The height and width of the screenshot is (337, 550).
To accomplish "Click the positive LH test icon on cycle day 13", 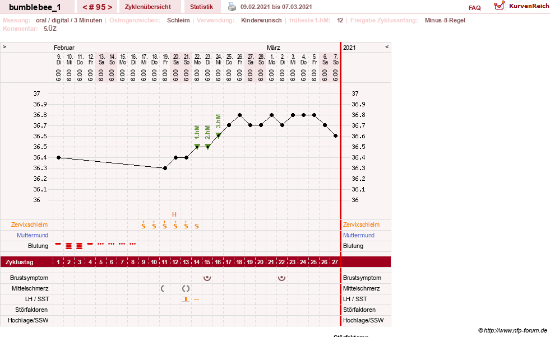I will tap(186, 299).
